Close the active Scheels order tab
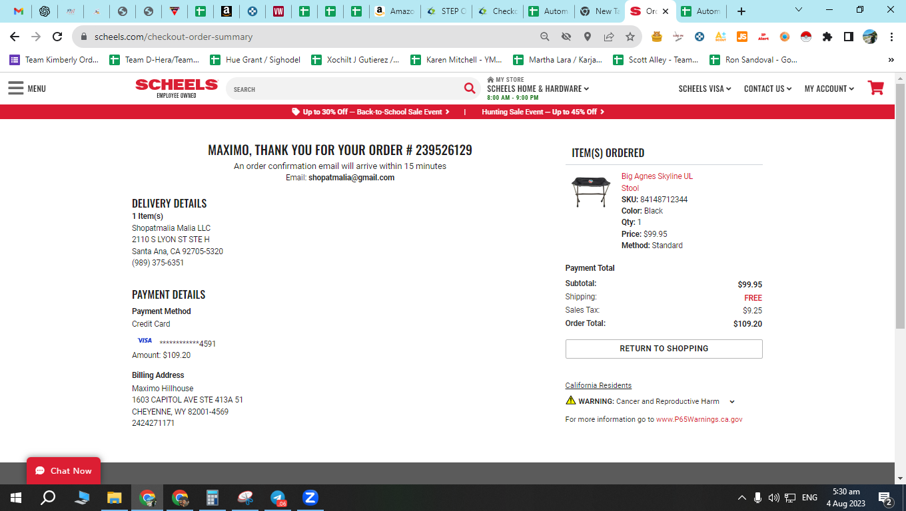This screenshot has height=511, width=906. coord(666,11)
